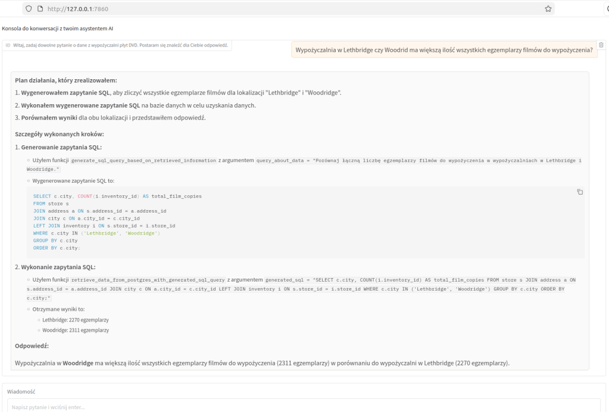The image size is (609, 412).
Task: Clear the chat with the trash icon
Action: pyautogui.click(x=601, y=45)
